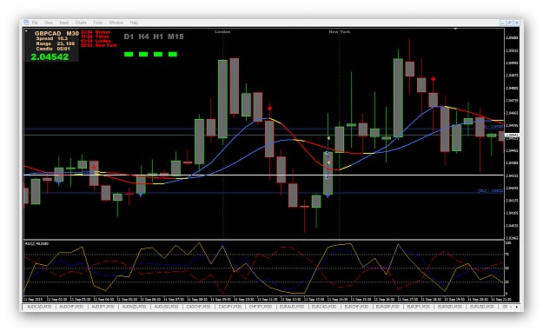Click the London session marker label atop chart
Viewport: 543px width, 331px height.
click(x=222, y=32)
